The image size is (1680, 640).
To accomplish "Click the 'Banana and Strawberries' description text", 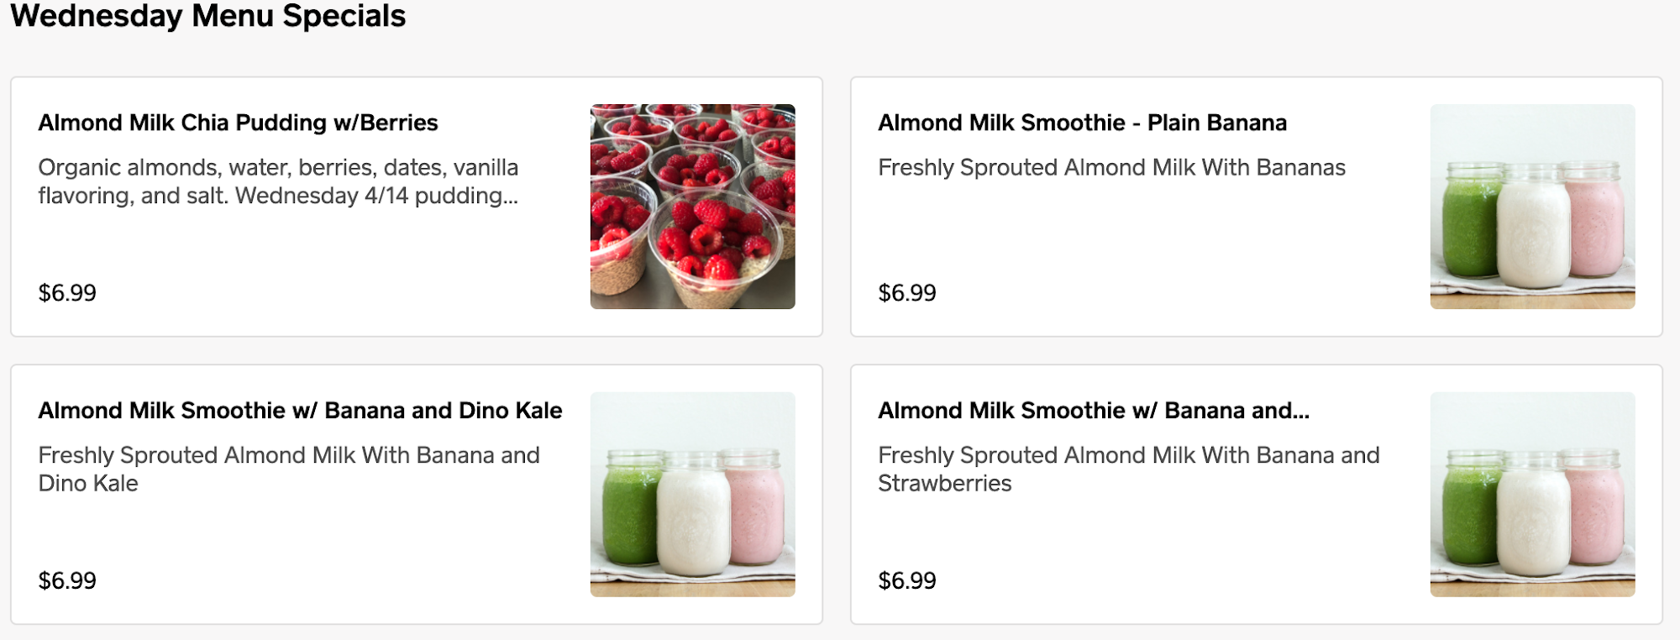I will (x=1128, y=469).
